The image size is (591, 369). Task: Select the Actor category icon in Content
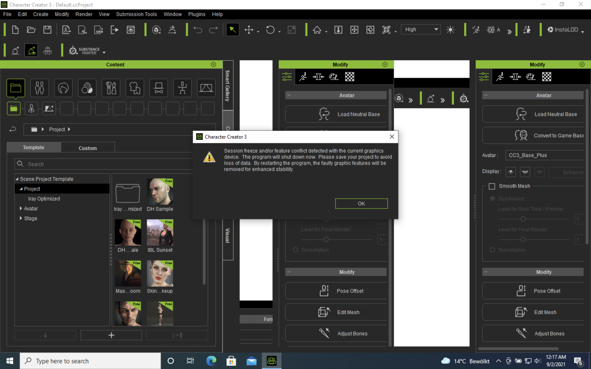[40, 88]
